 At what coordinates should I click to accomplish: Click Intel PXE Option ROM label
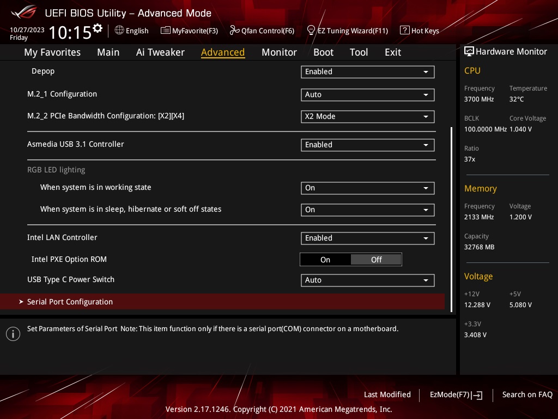69,259
